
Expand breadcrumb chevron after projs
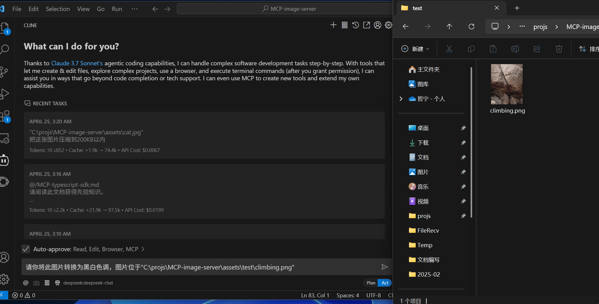(557, 27)
